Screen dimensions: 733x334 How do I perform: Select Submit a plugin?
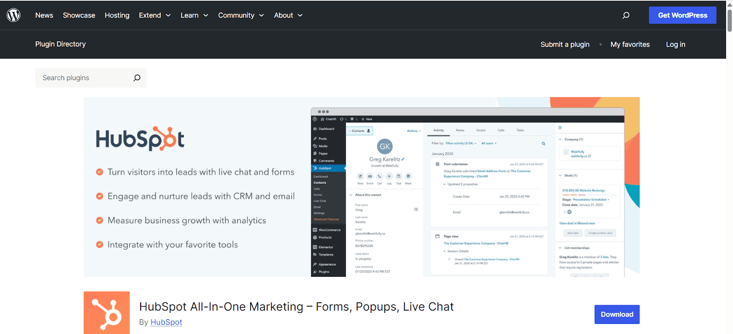(x=565, y=44)
